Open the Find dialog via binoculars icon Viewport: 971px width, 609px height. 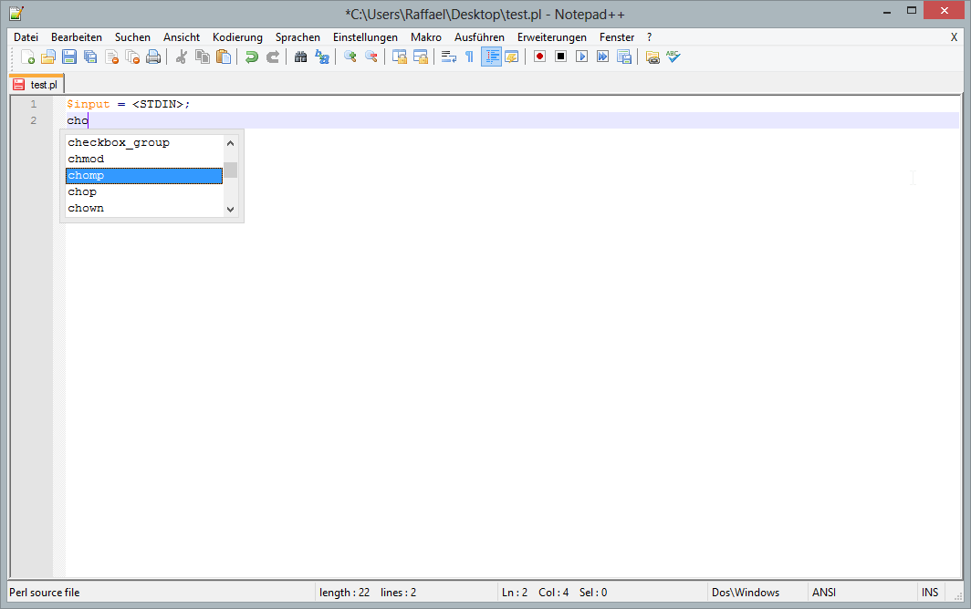click(x=301, y=57)
